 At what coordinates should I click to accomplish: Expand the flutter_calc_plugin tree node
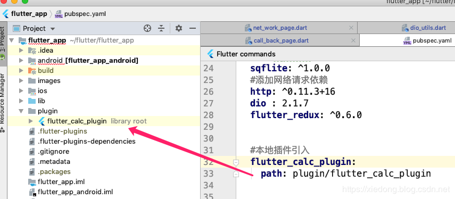31,121
